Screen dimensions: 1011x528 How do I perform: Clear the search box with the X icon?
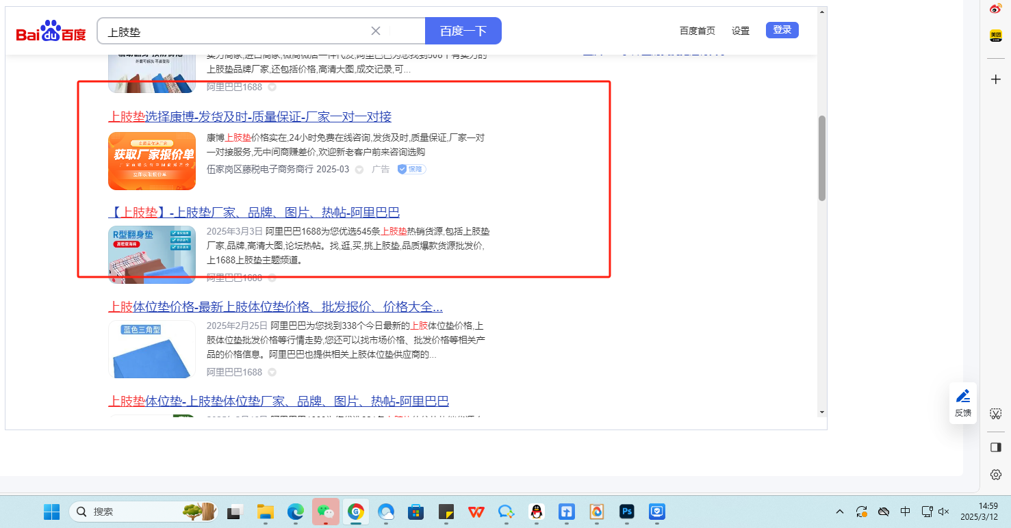tap(376, 31)
